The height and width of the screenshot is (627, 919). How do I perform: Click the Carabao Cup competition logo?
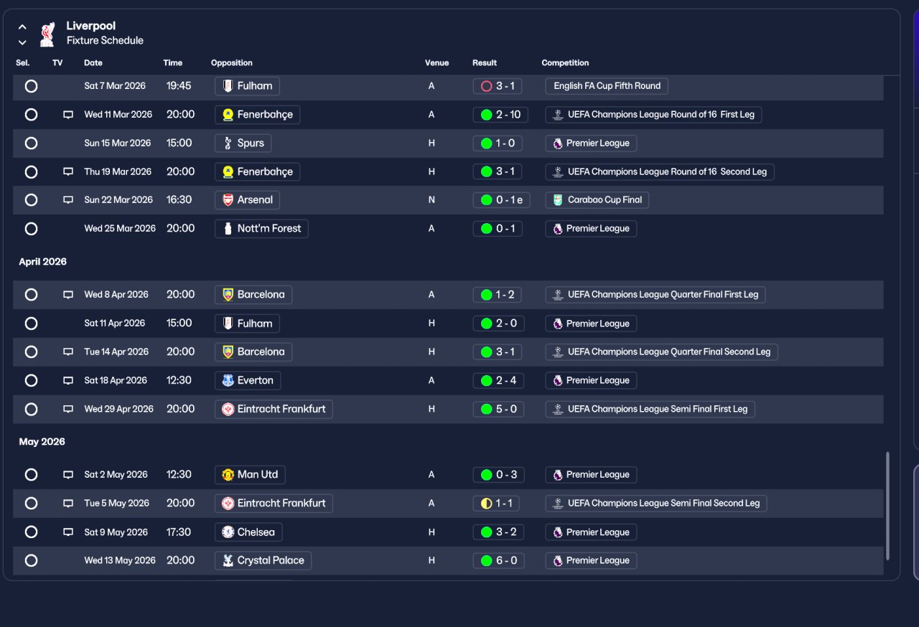click(558, 200)
